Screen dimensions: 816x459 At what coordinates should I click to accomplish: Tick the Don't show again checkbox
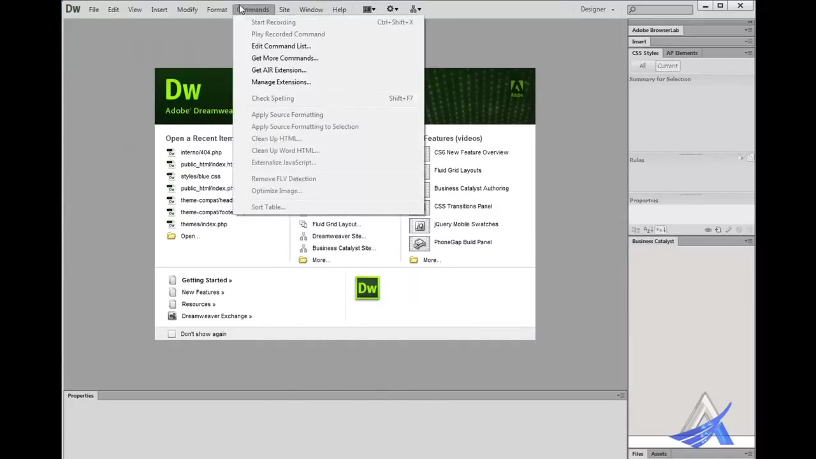tap(171, 334)
